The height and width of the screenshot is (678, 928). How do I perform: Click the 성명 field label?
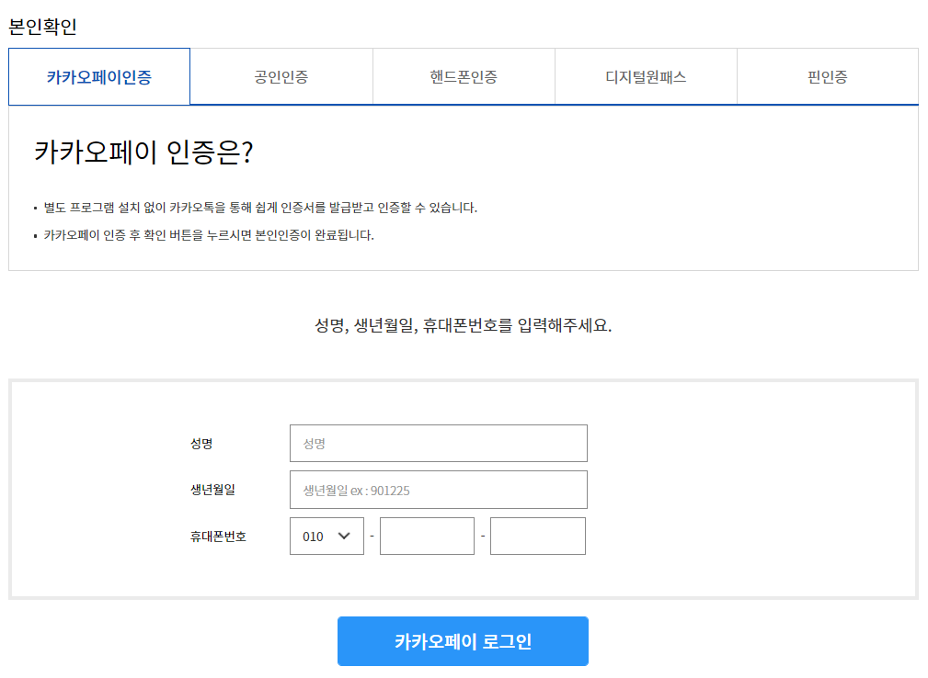coord(201,444)
